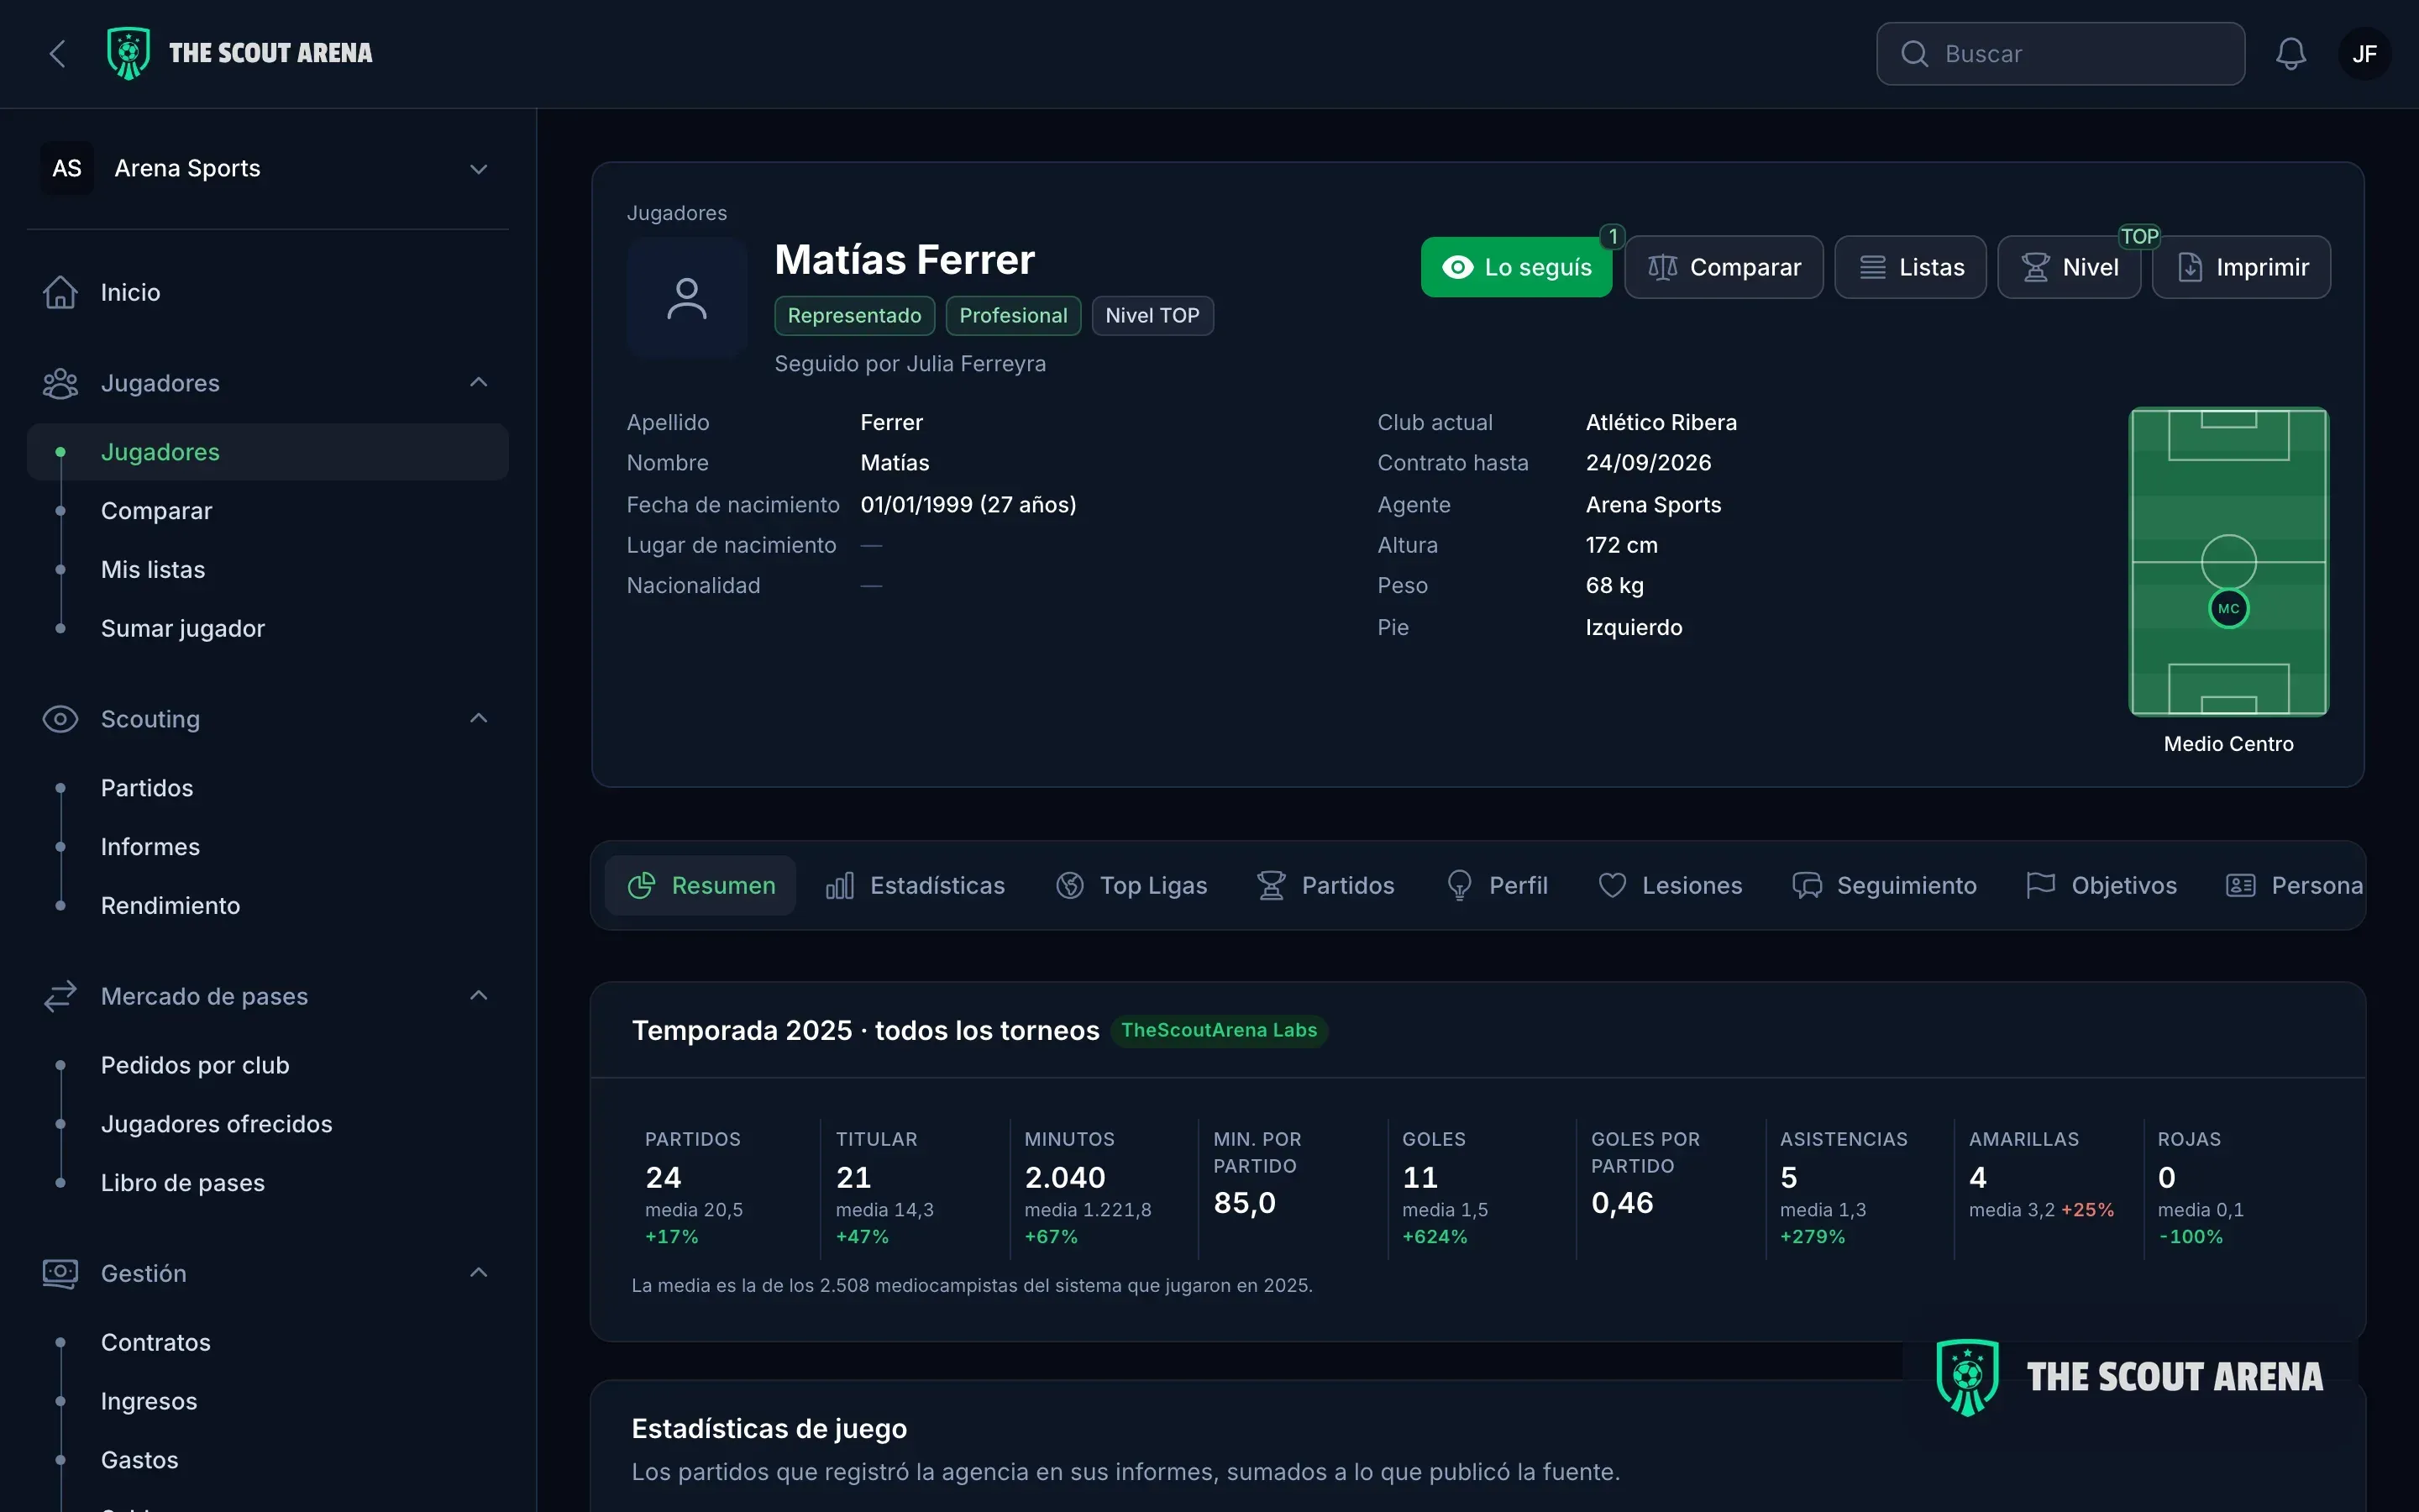Select the Perfil tab
The width and height of the screenshot is (2419, 1512).
coord(1497,886)
